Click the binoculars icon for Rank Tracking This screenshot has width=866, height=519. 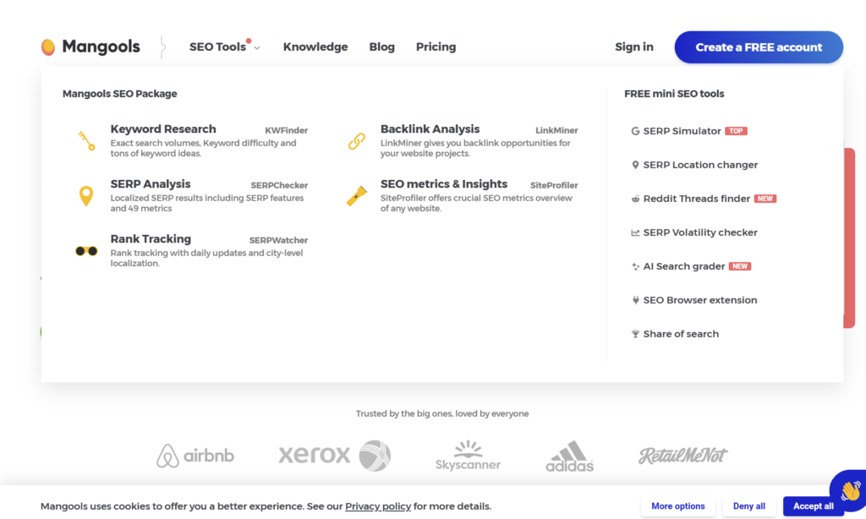[86, 251]
